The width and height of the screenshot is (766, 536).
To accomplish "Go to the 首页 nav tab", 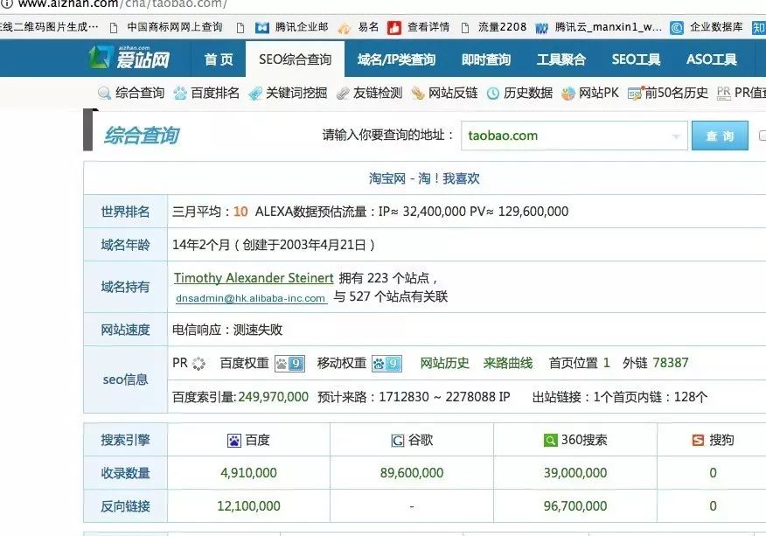I will pos(219,59).
